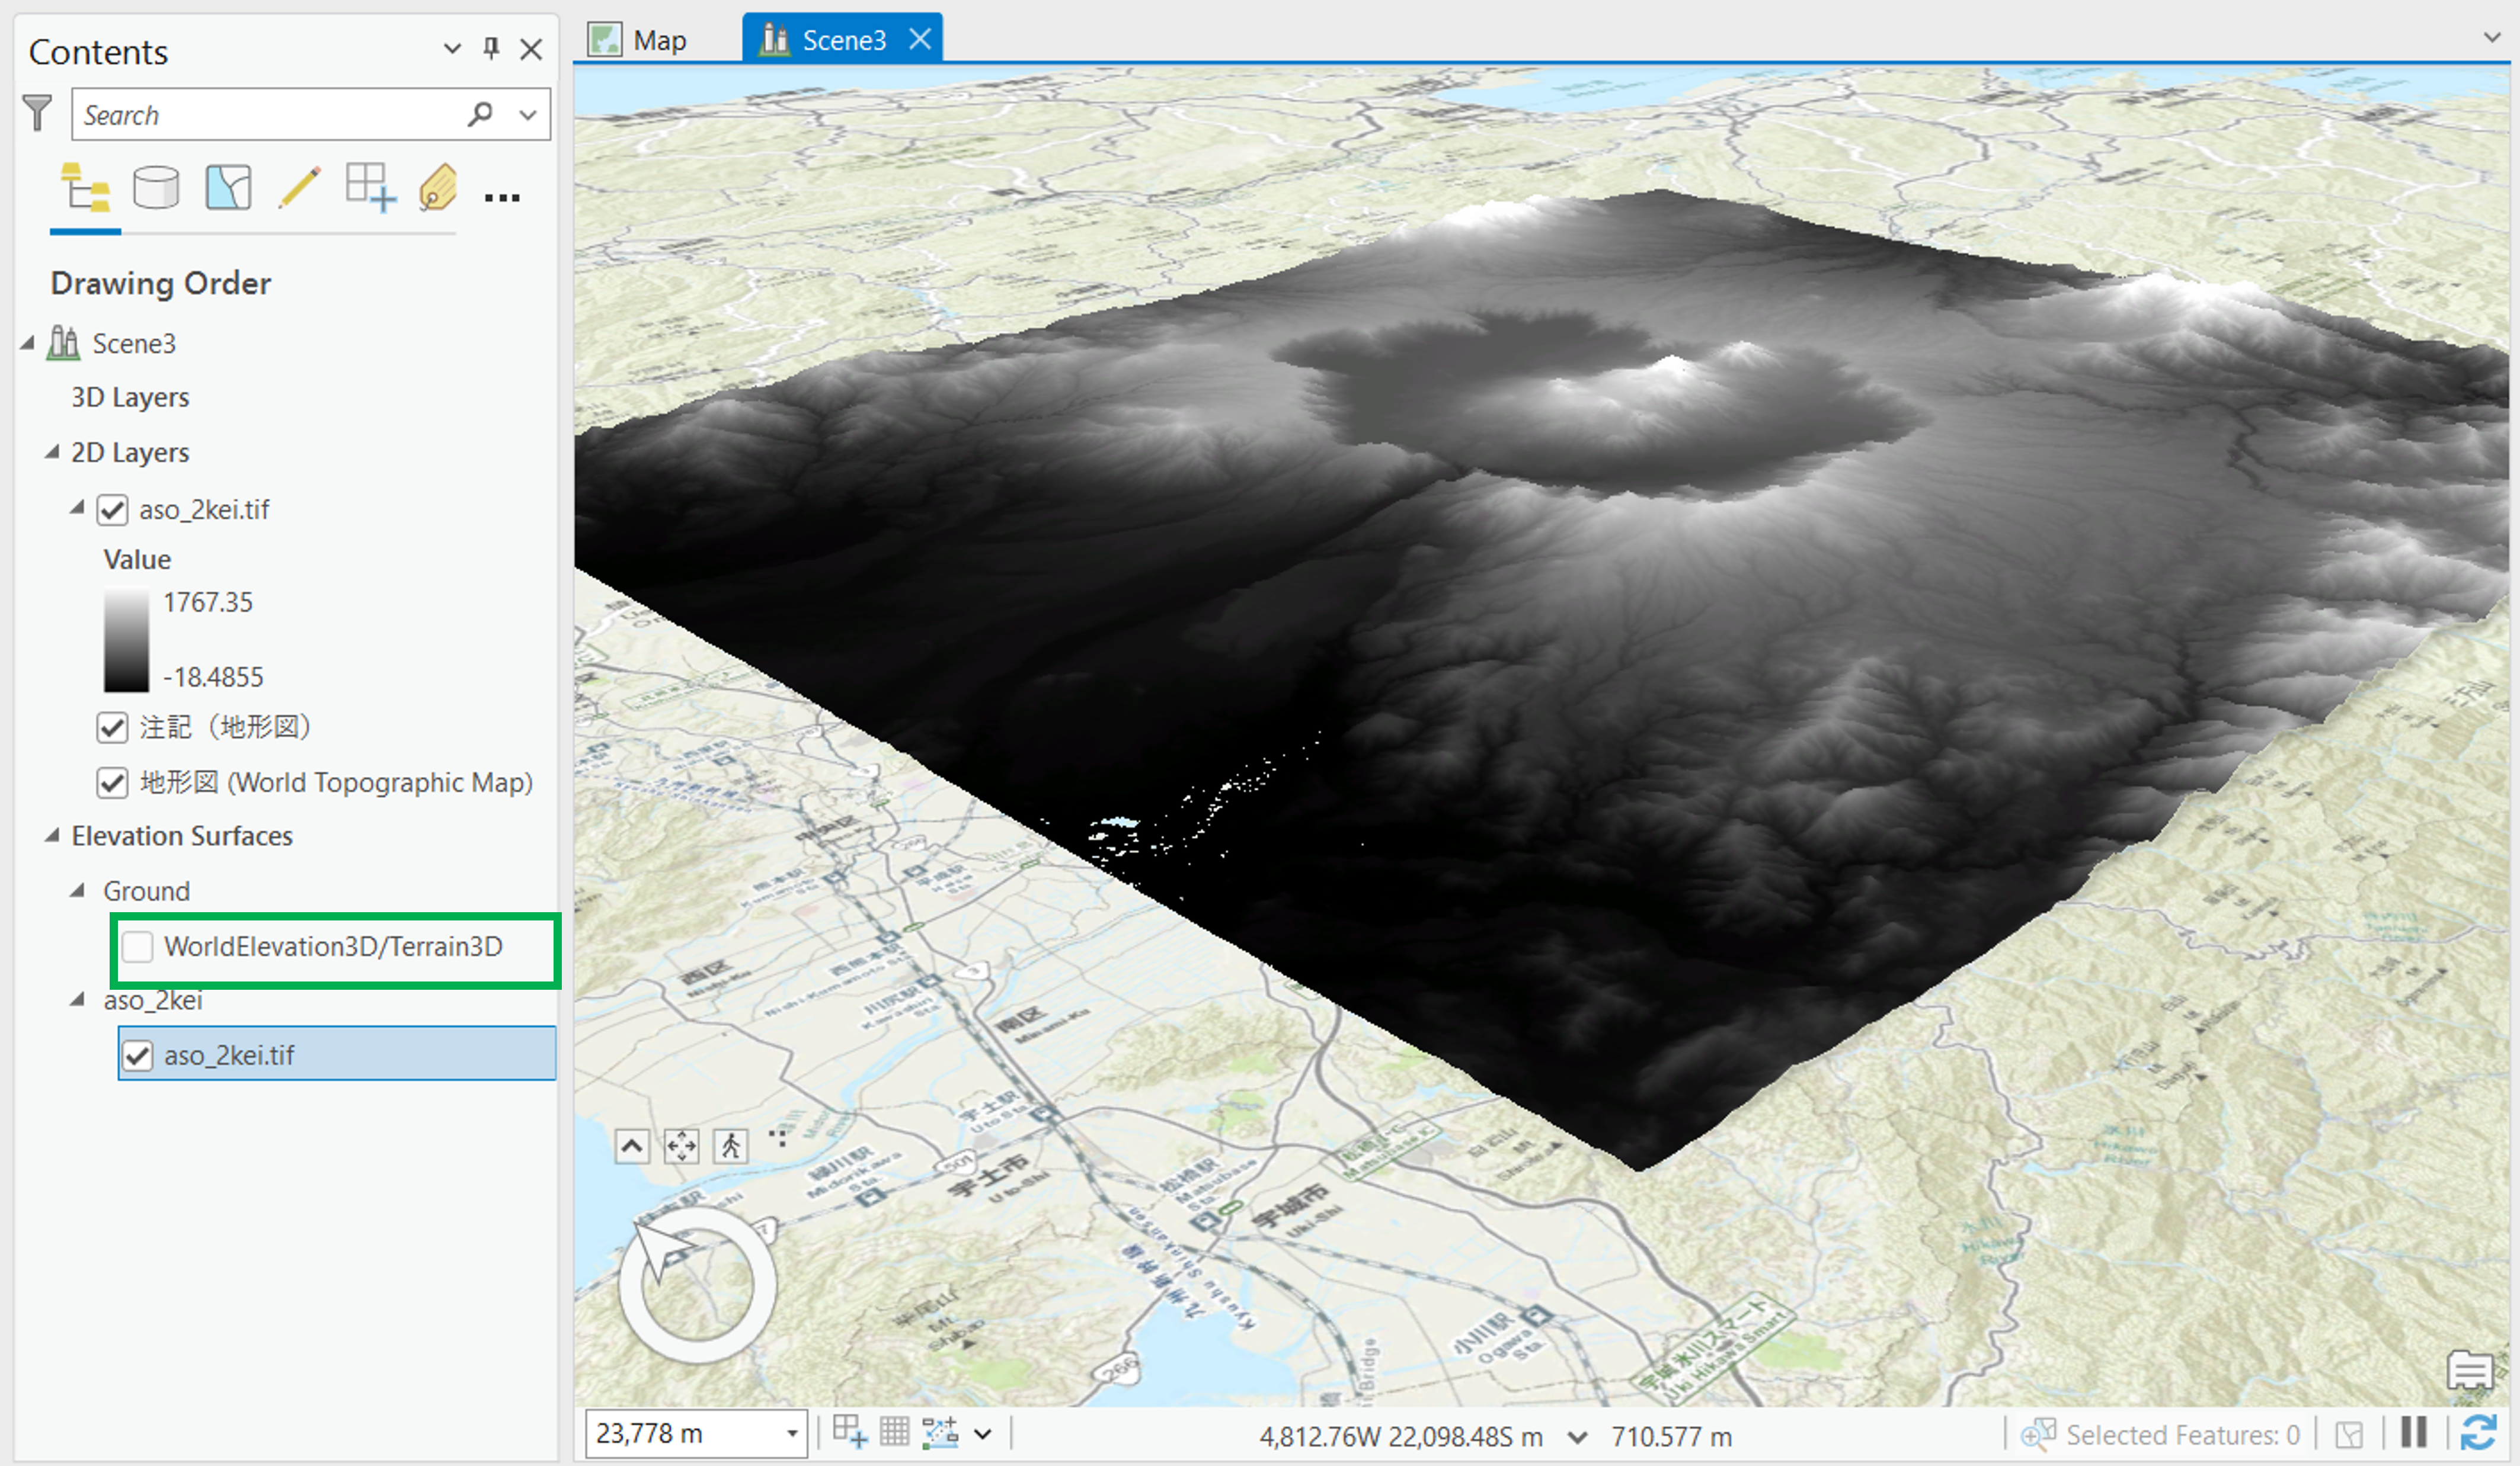The height and width of the screenshot is (1466, 2520).
Task: Open snapping options dropdown arrow
Action: tap(983, 1434)
